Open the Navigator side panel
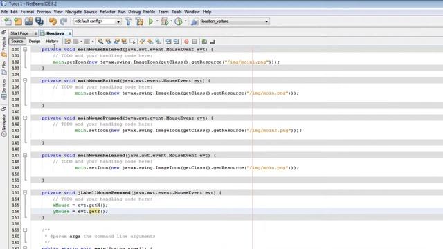Image resolution: width=443 pixels, height=249 pixels. 3,125
